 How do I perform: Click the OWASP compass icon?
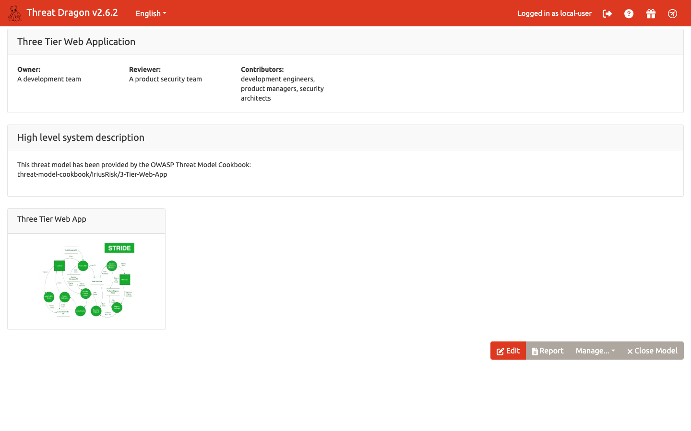tap(672, 13)
